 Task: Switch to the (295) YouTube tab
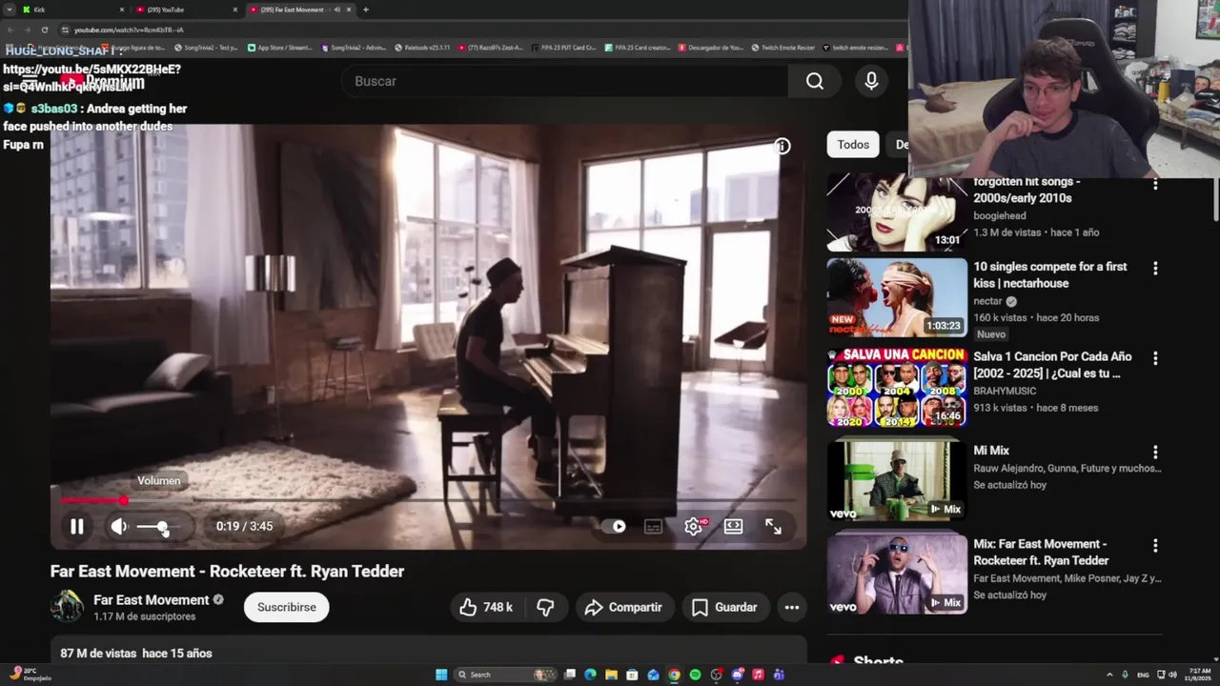pyautogui.click(x=186, y=10)
